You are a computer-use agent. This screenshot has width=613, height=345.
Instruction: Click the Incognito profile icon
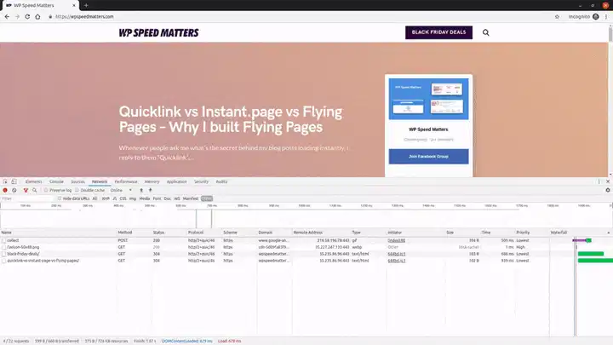pos(596,16)
